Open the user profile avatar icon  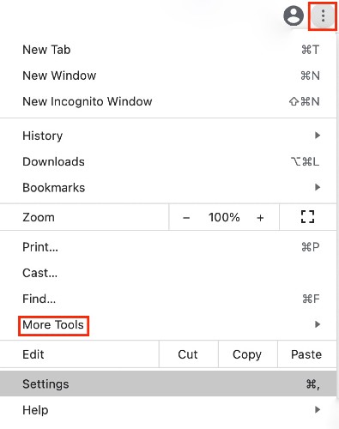click(294, 16)
